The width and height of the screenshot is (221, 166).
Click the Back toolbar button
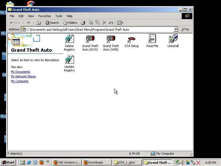[x=15, y=23]
